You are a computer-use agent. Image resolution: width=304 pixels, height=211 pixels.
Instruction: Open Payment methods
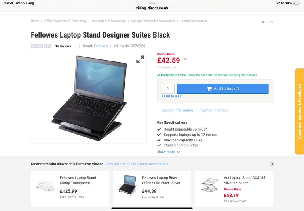click(214, 110)
